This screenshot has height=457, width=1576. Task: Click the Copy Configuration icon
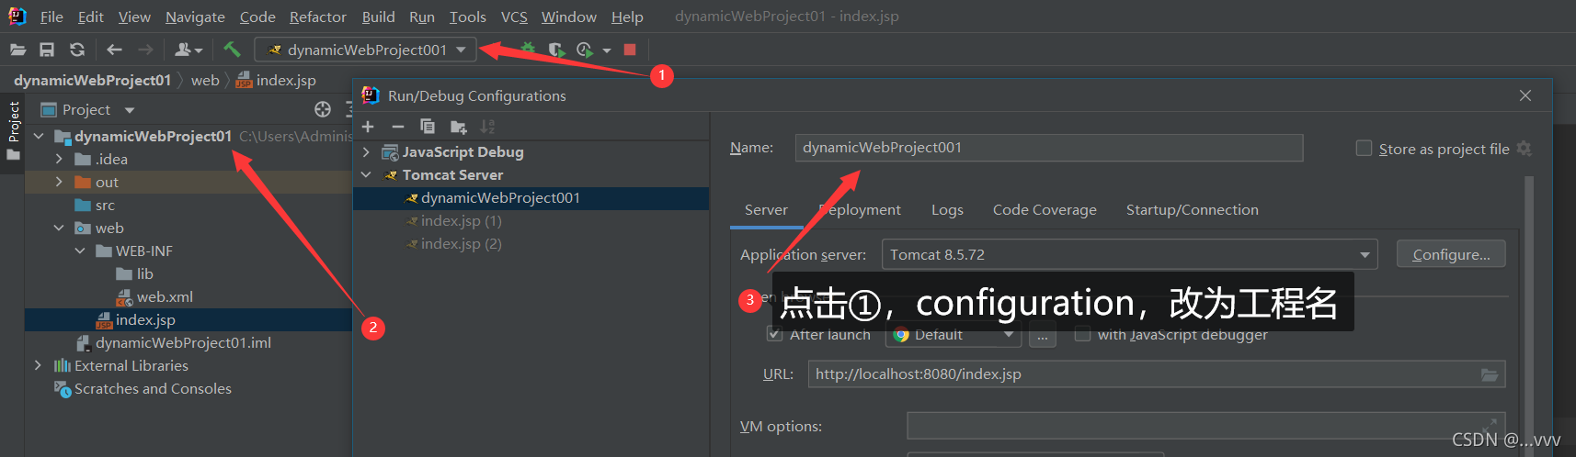click(x=428, y=127)
